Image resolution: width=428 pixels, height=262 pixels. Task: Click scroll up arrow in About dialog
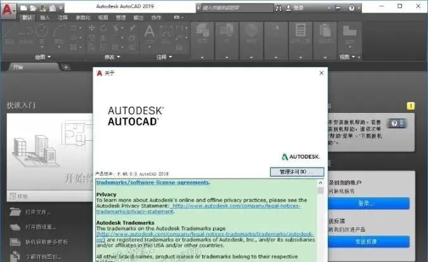(320, 183)
